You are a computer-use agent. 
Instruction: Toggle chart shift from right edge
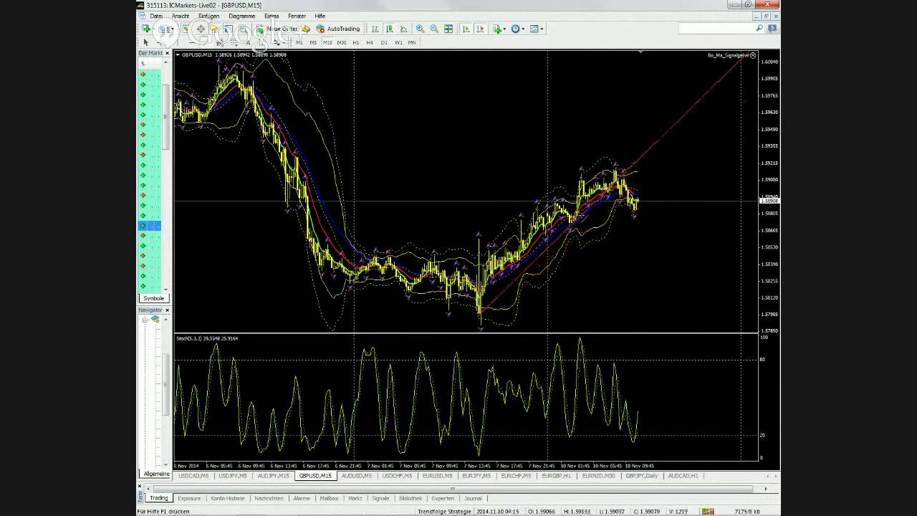click(x=480, y=29)
